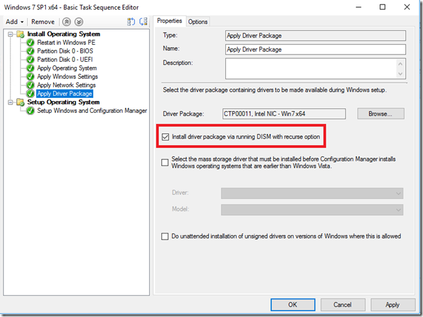Click Browse to choose driver package
The height and width of the screenshot is (317, 423).
[x=381, y=114]
